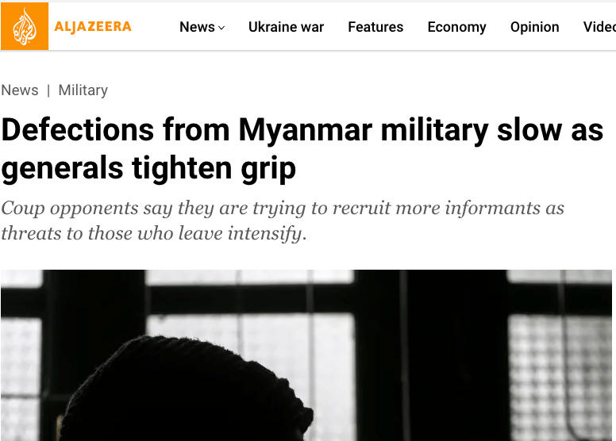This screenshot has height=441, width=616.
Task: Click the word informants in the subheading
Action: (501, 209)
